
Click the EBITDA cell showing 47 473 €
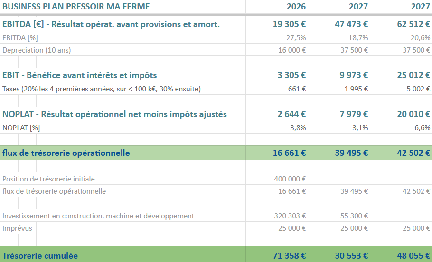click(x=351, y=24)
